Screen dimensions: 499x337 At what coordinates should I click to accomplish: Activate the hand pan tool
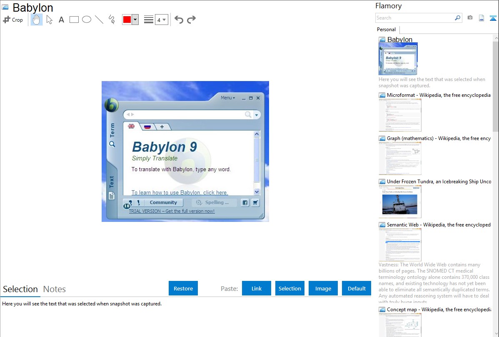(37, 20)
